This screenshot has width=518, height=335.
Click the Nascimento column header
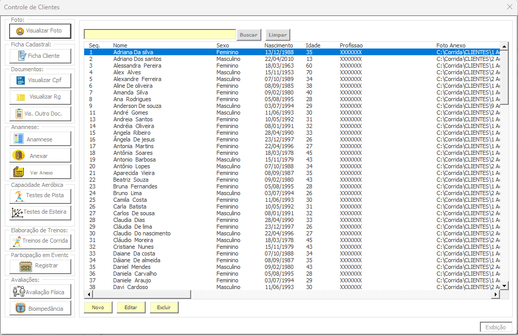[278, 45]
